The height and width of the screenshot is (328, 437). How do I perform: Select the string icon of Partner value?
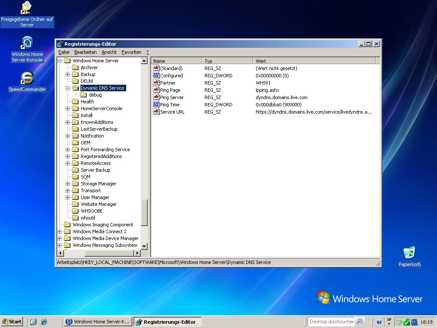(156, 82)
